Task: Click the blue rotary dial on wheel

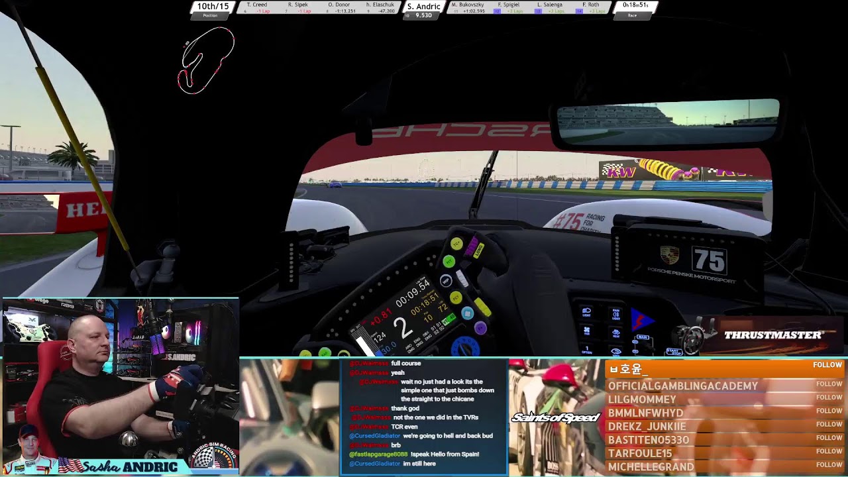Action: 464,346
